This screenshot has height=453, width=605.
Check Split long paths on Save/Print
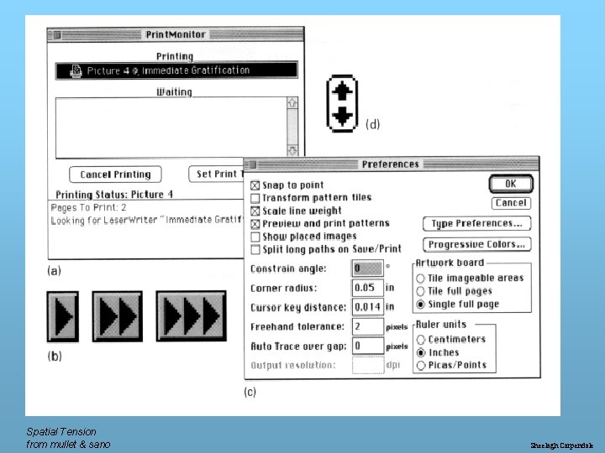coord(255,250)
